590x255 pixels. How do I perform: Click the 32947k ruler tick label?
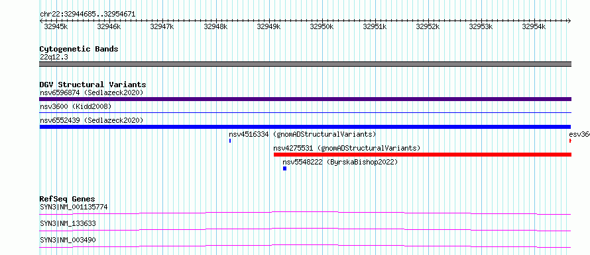pos(162,26)
